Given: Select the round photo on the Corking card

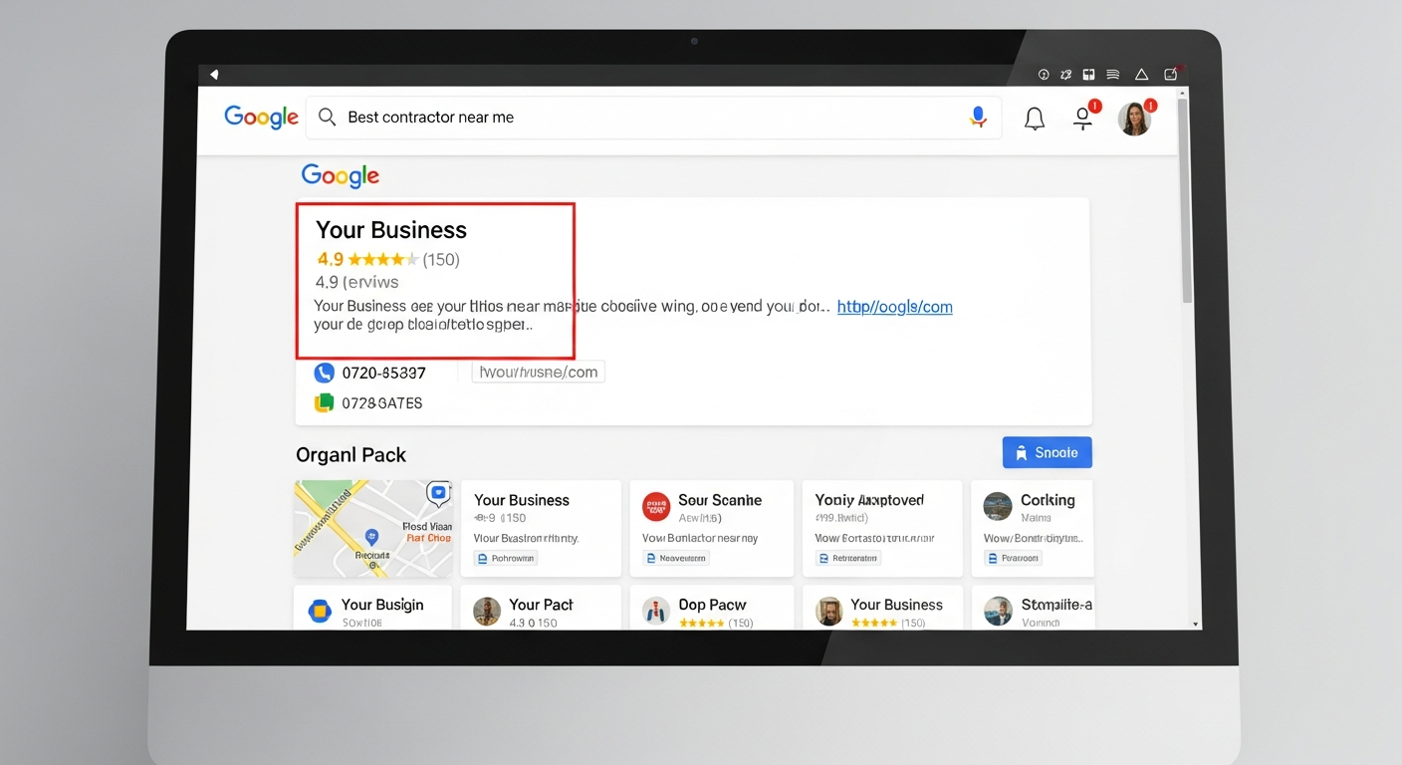Looking at the screenshot, I should point(998,506).
